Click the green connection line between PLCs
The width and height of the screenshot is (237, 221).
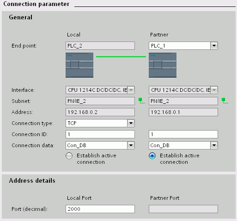[x=121, y=57]
